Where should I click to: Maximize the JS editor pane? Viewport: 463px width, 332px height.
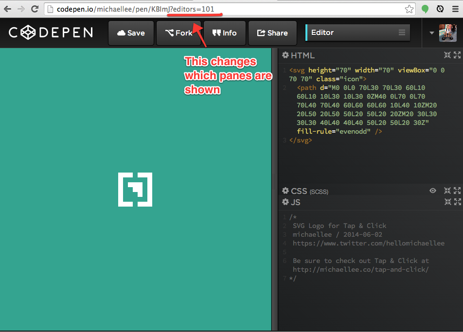pos(457,202)
